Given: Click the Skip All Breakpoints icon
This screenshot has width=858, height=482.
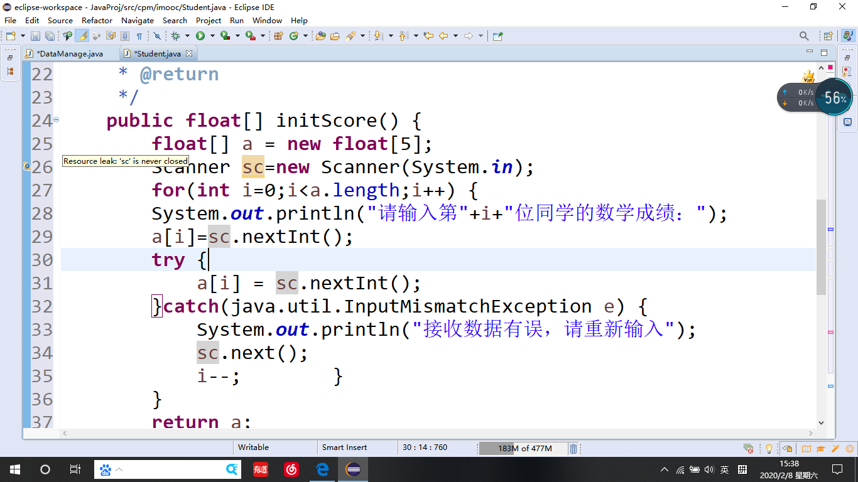Looking at the screenshot, I should point(156,36).
